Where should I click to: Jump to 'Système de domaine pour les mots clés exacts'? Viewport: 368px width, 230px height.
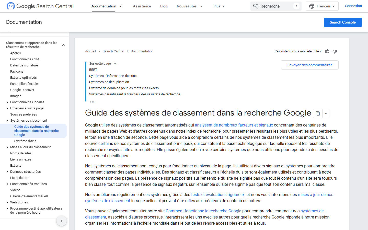point(124,88)
